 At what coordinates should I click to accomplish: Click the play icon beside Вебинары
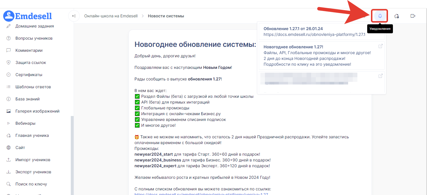[9, 123]
